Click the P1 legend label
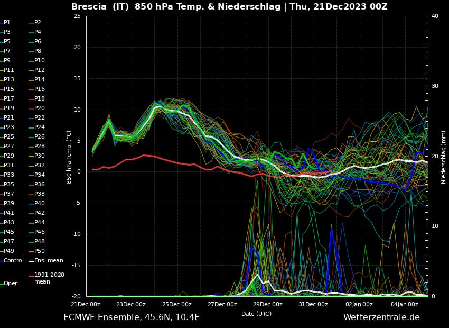The height and width of the screenshot is (328, 449). click(7, 23)
